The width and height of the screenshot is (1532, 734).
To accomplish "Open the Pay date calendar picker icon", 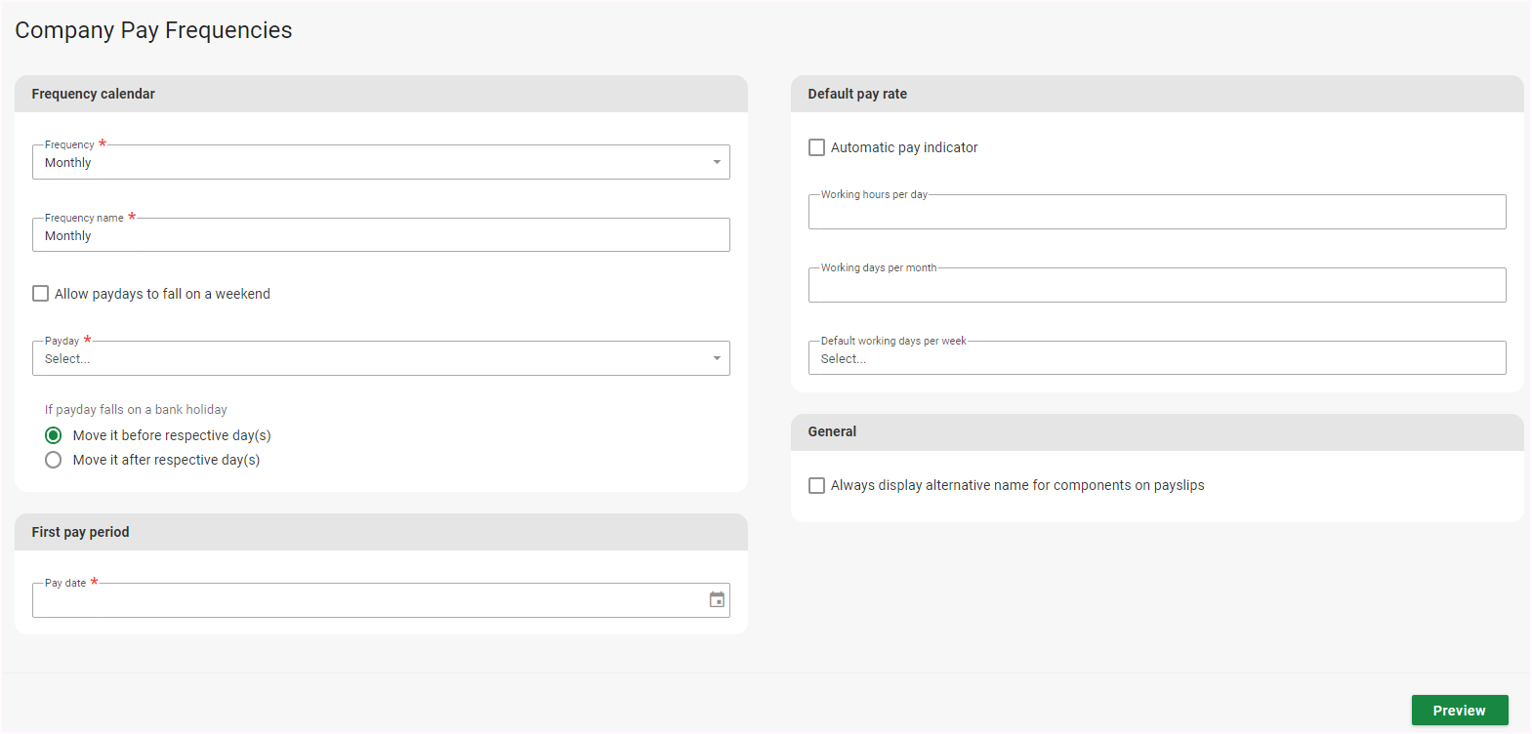I will pos(717,600).
